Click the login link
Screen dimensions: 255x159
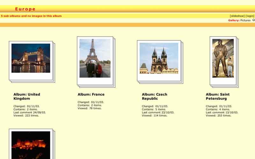250,16
